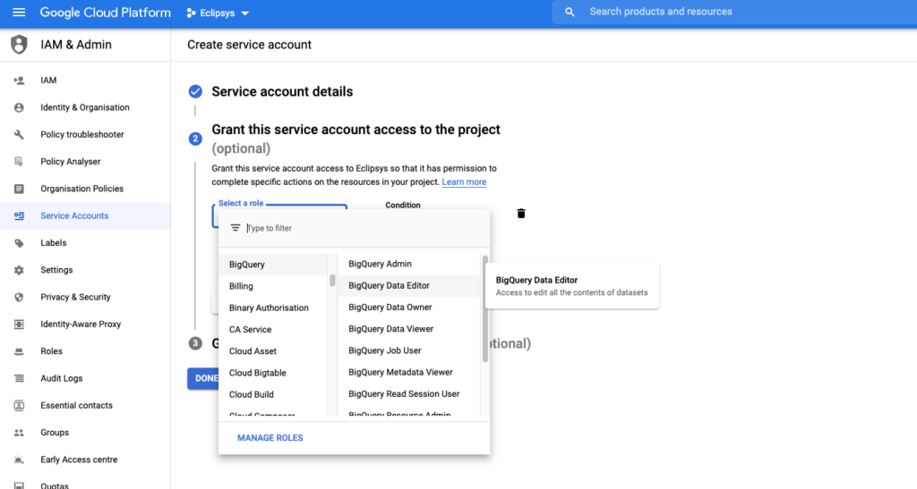The height and width of the screenshot is (489, 917).
Task: Focus the Type to filter input
Action: pyautogui.click(x=358, y=229)
